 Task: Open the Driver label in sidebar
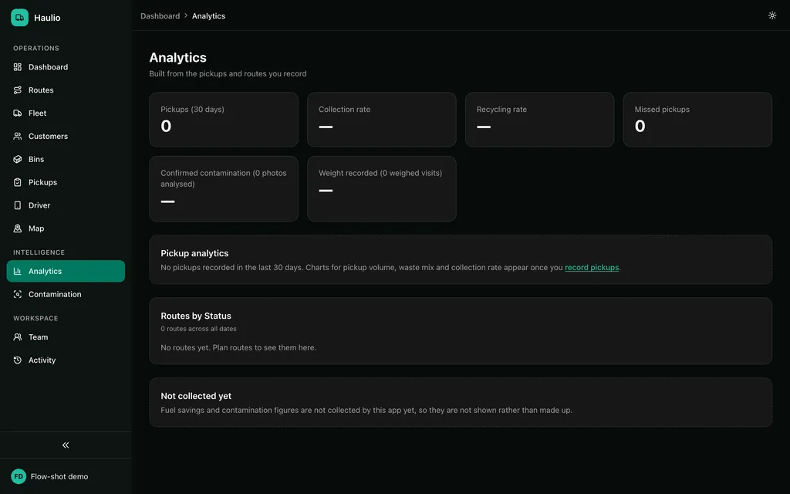pyautogui.click(x=39, y=205)
